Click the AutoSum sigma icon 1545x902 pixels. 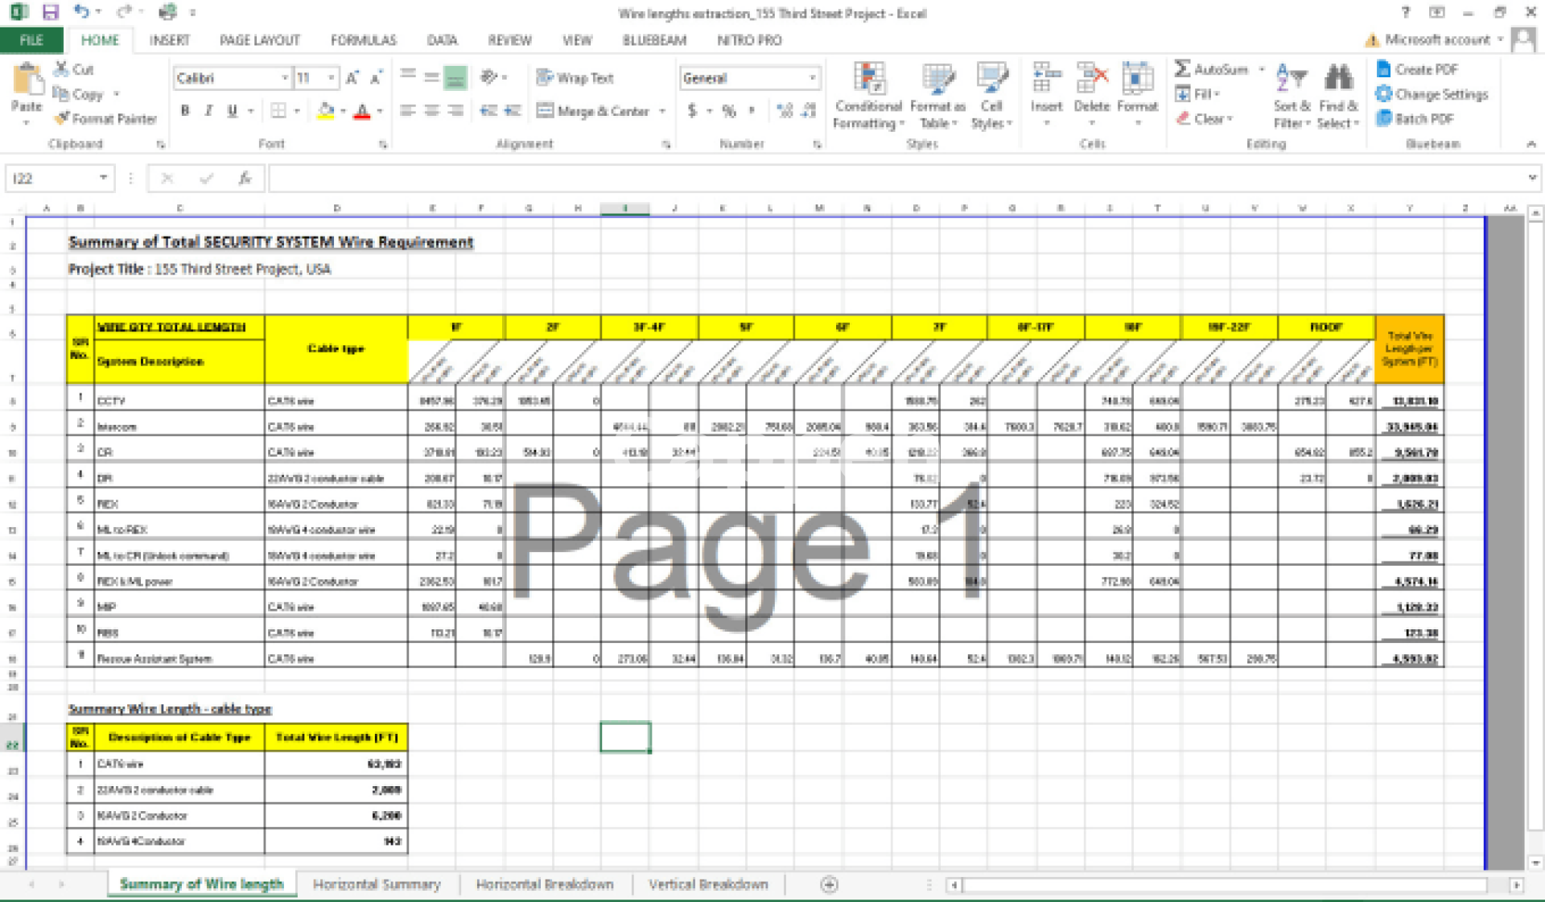click(x=1182, y=69)
